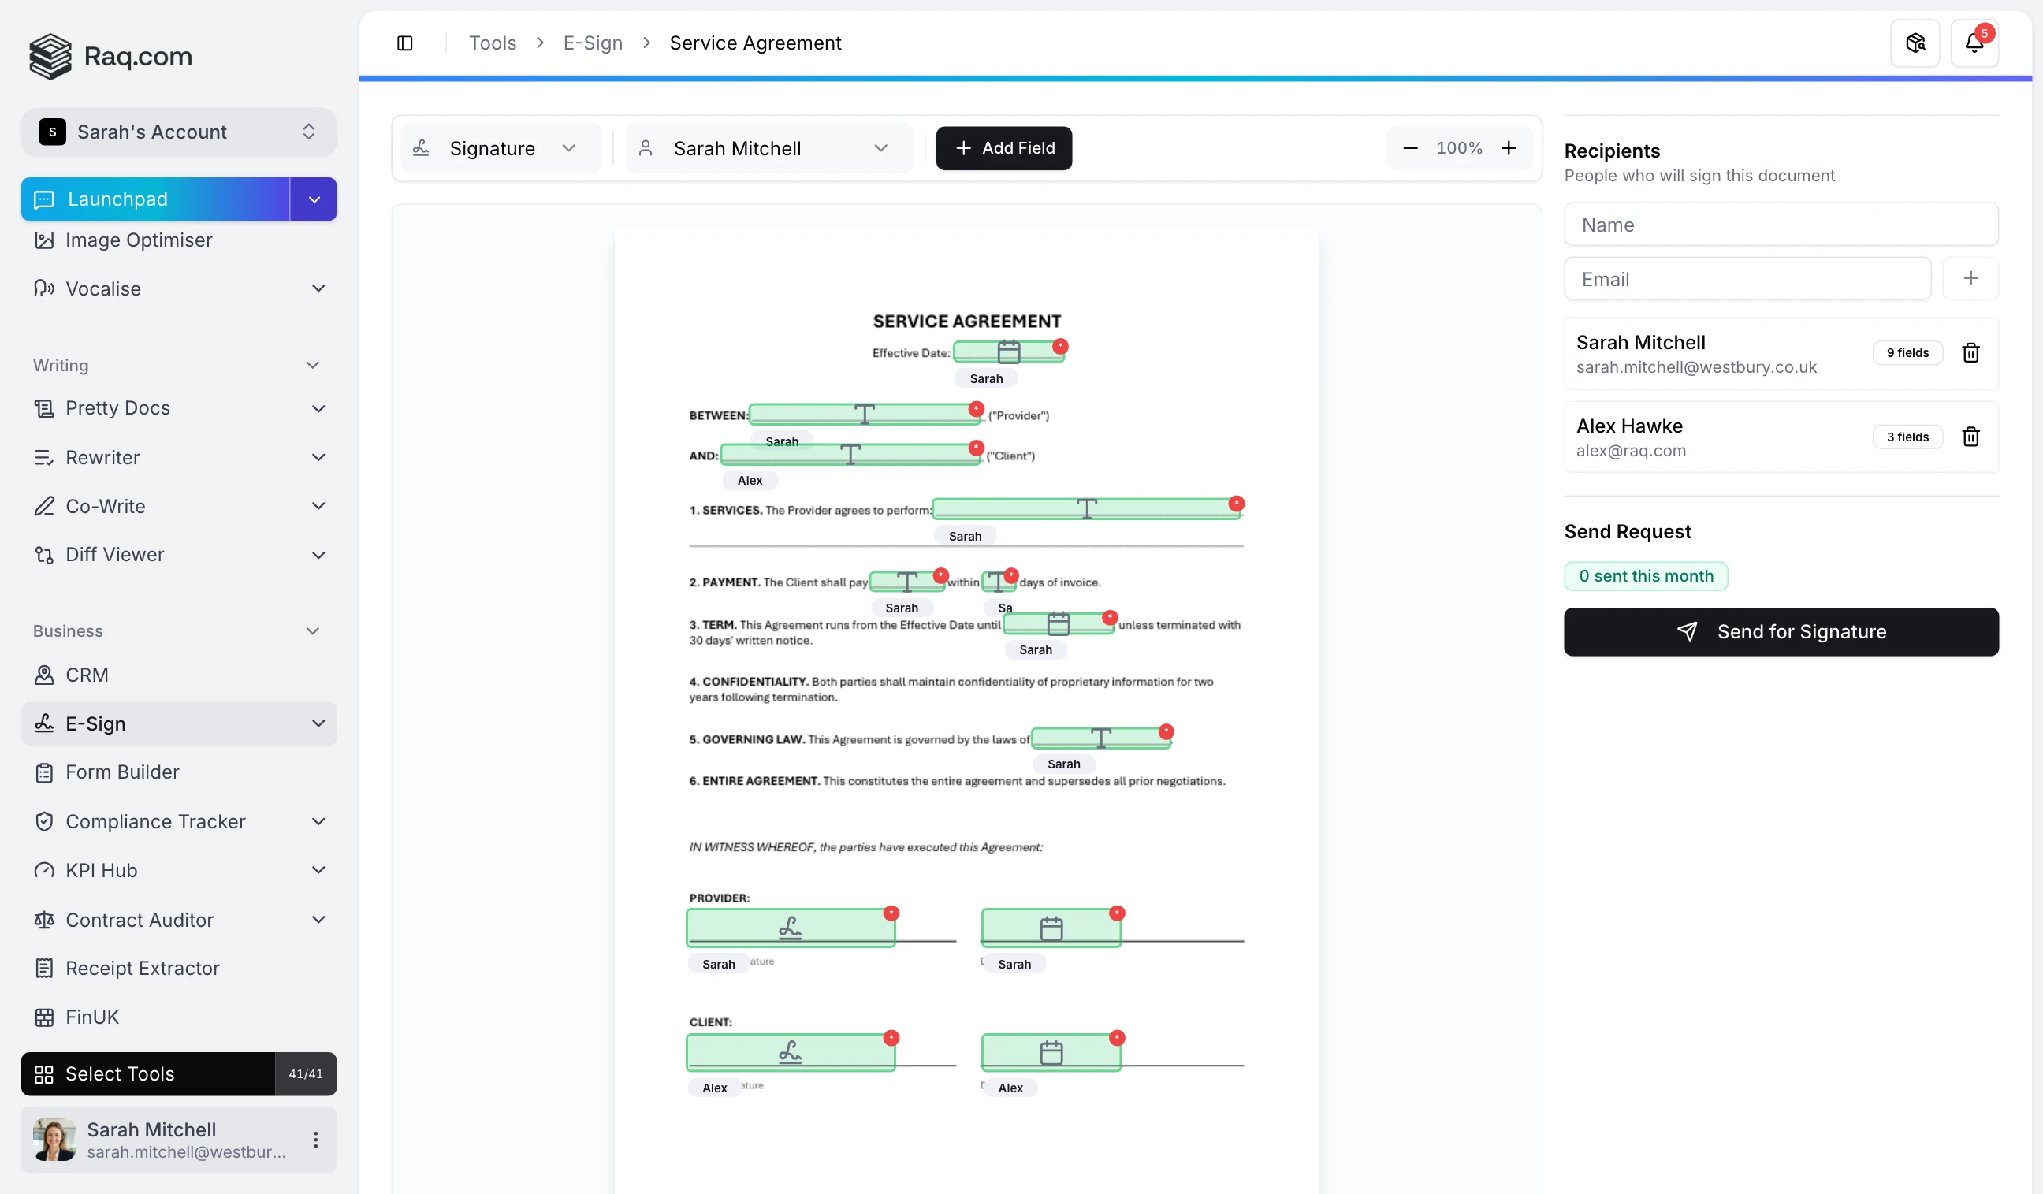2043x1194 pixels.
Task: Click the recipient Email field
Action: [x=1747, y=278]
